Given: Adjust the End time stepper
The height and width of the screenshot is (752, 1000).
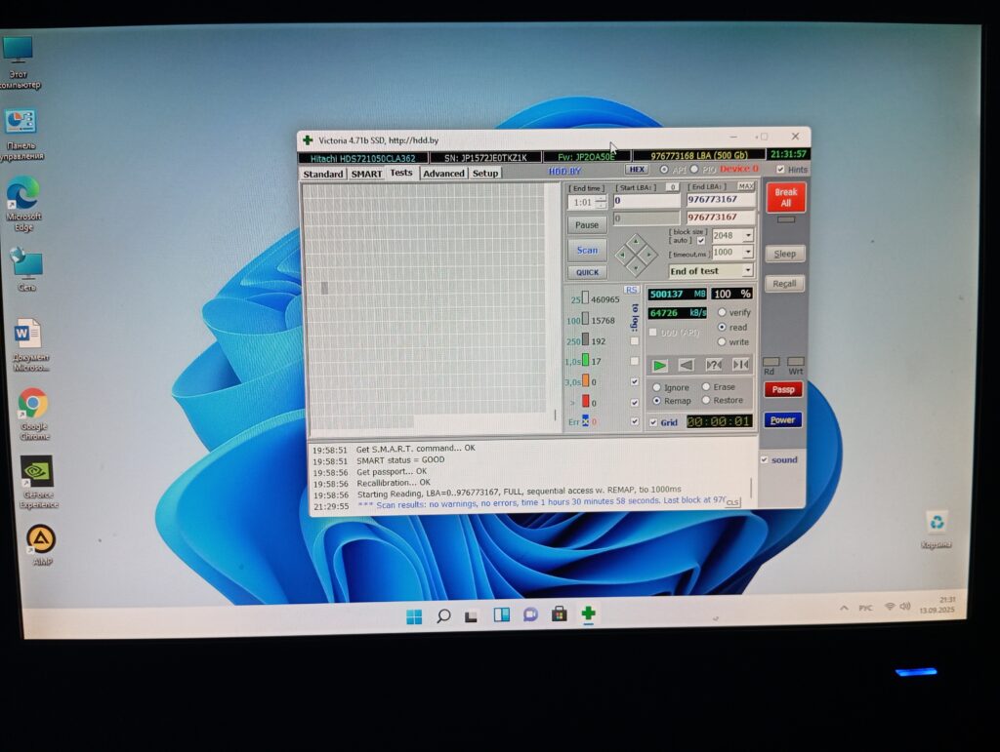Looking at the screenshot, I should point(601,203).
